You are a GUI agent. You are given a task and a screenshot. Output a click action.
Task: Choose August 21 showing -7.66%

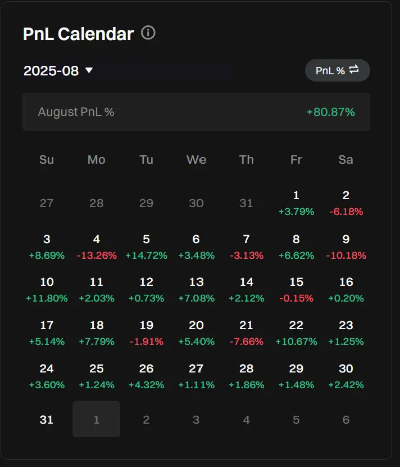pyautogui.click(x=246, y=333)
